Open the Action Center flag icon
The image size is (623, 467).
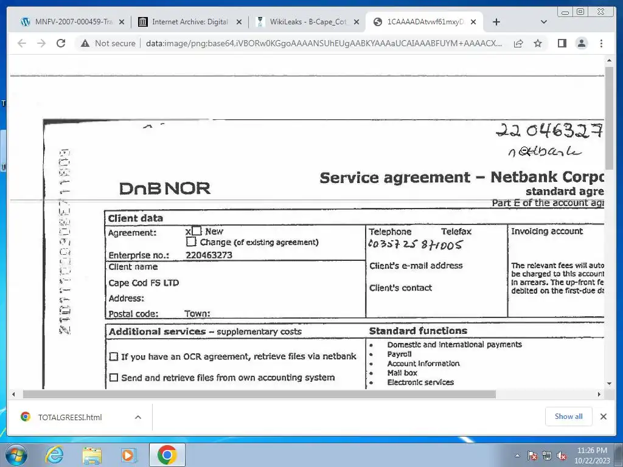pyautogui.click(x=532, y=455)
